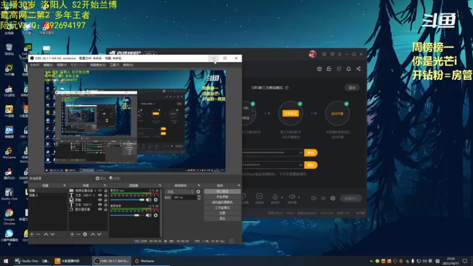Image resolution: width=473 pixels, height=266 pixels.
Task: Mute the 麦克风/Aux audio channel
Action: [x=148, y=200]
